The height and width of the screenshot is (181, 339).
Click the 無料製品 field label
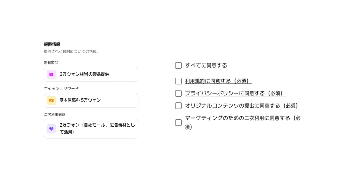[x=51, y=63]
